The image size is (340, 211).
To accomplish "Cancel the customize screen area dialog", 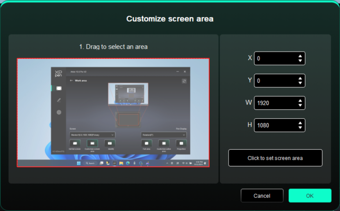I will (262, 196).
